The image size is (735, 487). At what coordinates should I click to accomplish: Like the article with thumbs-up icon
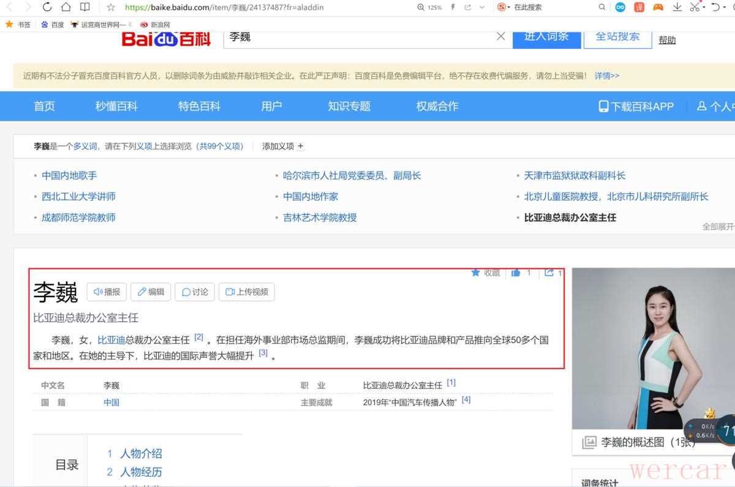[516, 273]
